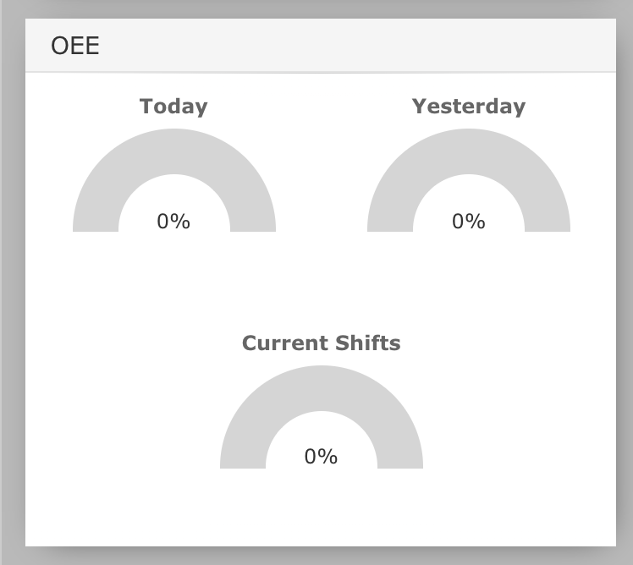Click the start end of Current Shifts gauge
The width and height of the screenshot is (633, 565).
(243, 463)
